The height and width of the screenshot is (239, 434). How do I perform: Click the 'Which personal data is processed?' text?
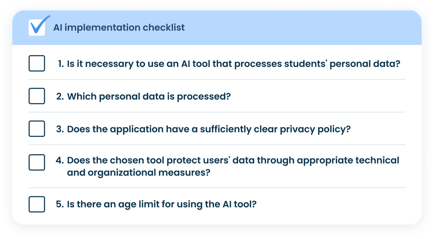tap(148, 96)
